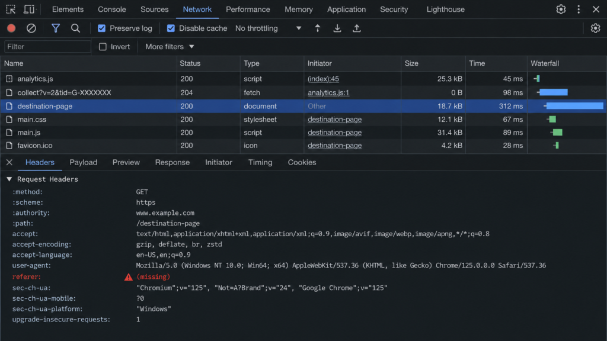Click the red warning icon beside referer
This screenshot has height=341, width=607.
[128, 277]
